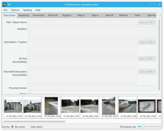The width and height of the screenshot is (164, 131).
Task: Open the Options menu
Action: click(15, 10)
